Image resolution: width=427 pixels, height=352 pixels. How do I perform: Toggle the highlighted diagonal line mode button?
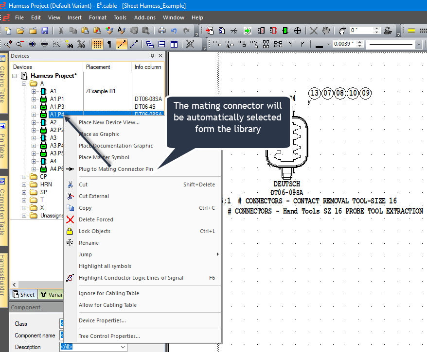[122, 44]
